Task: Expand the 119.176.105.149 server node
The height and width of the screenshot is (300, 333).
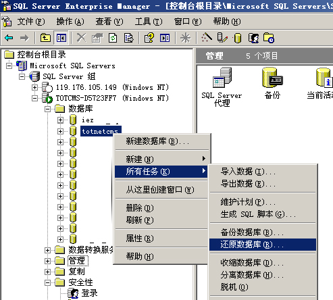Action: coord(34,87)
